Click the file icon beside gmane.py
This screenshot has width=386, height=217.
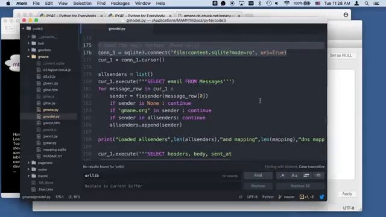point(39,110)
